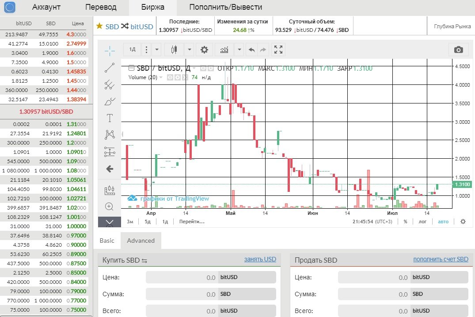Screen dimensions: 475x317
Task: Click the clock timezone 21:45:54 (UTC+3)
Action: pyautogui.click(x=372, y=222)
